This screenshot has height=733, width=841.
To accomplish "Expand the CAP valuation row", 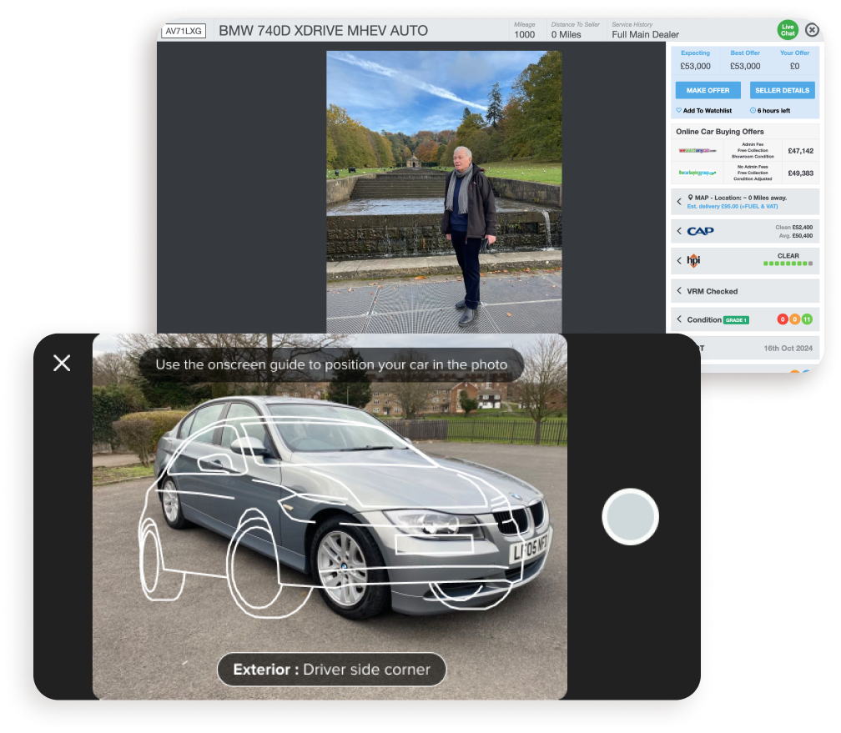I will coord(745,231).
